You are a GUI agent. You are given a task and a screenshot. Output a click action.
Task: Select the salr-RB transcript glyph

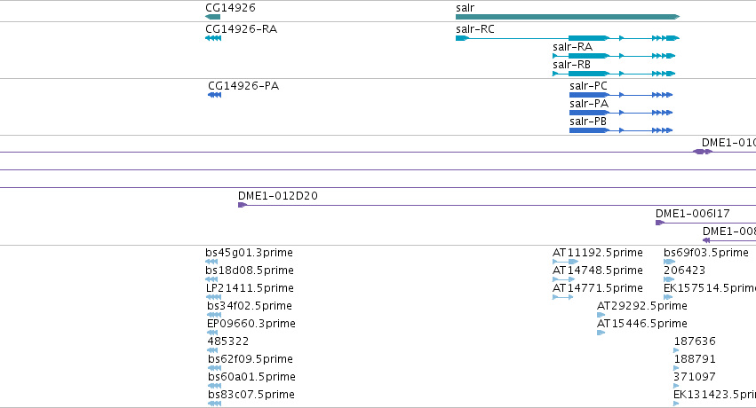pyautogui.click(x=614, y=74)
